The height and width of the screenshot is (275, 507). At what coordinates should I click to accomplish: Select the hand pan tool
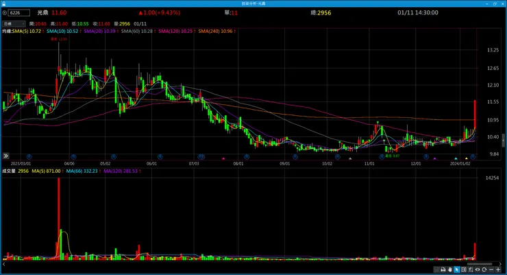tap(450, 270)
